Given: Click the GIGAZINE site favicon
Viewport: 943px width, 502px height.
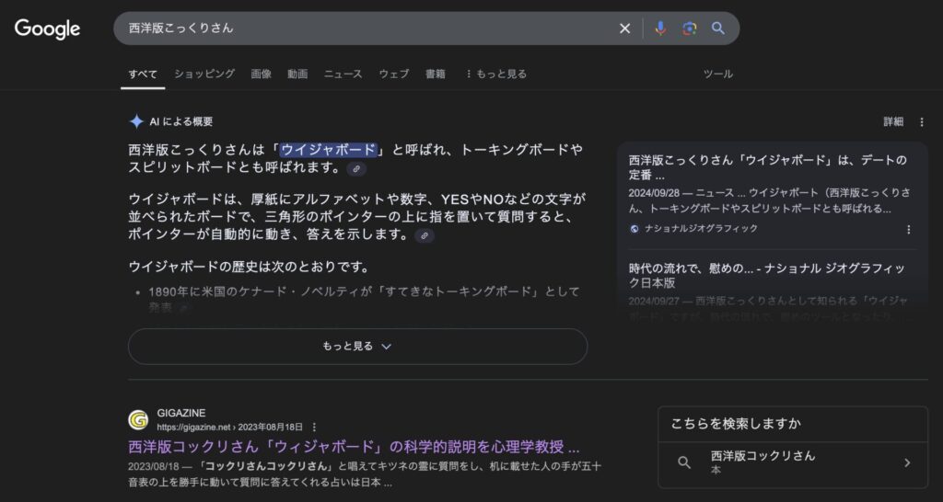Looking at the screenshot, I should coord(138,420).
